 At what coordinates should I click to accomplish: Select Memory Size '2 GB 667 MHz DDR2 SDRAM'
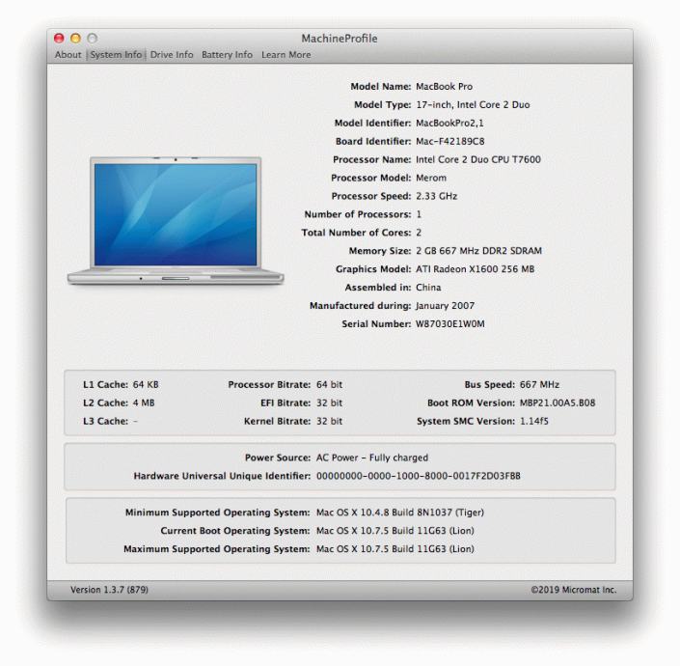click(x=478, y=251)
